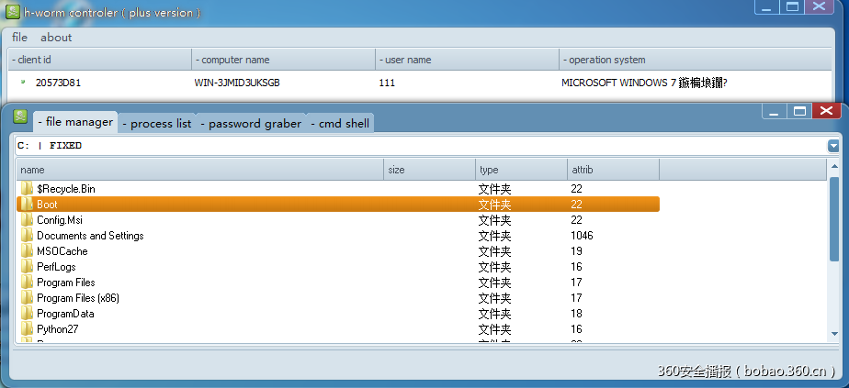
Task: Click computer name WIN-3JMID3UKSGB
Action: coord(237,83)
